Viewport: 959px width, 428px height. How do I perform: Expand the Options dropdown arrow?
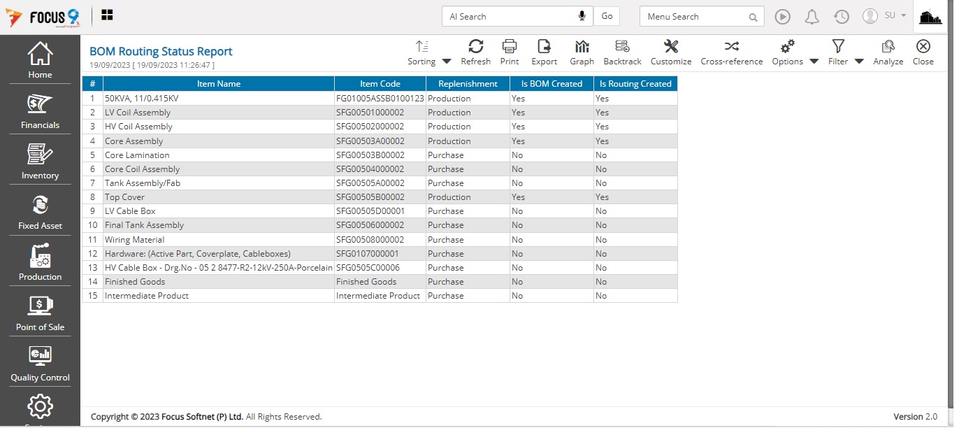coord(814,62)
